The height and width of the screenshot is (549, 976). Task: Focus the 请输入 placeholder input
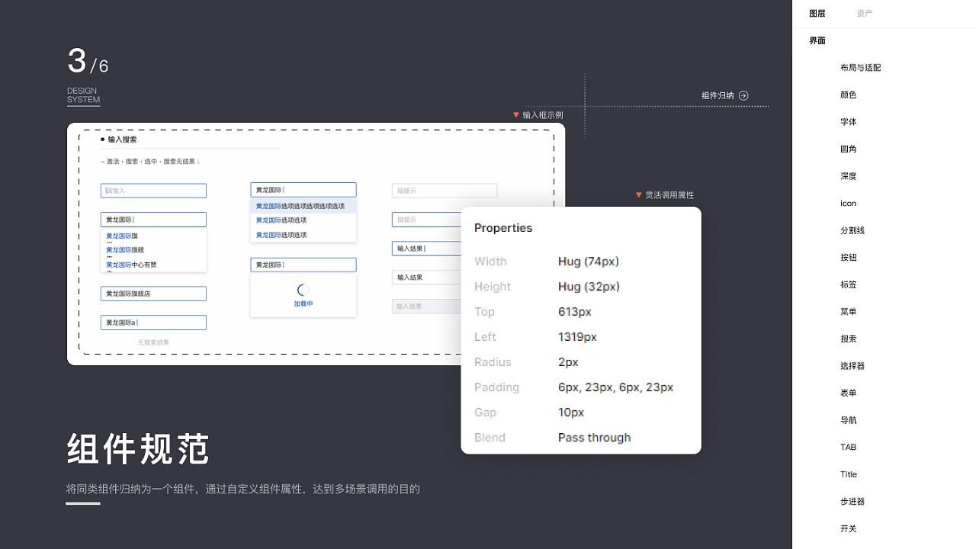(153, 191)
